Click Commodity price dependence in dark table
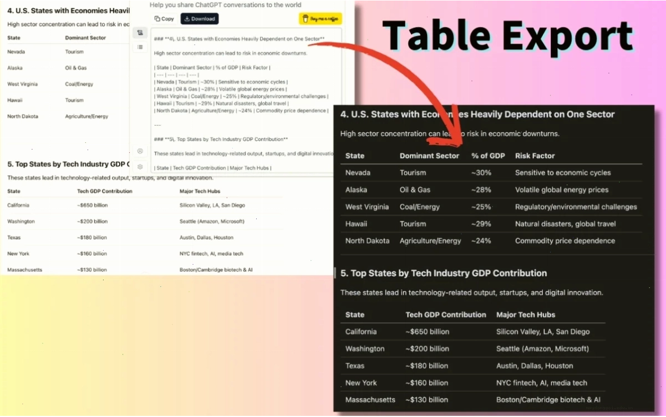Image resolution: width=666 pixels, height=417 pixels. (565, 241)
